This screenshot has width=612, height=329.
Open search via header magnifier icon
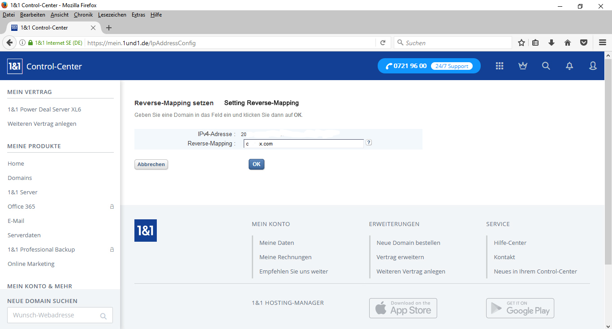[x=546, y=66]
